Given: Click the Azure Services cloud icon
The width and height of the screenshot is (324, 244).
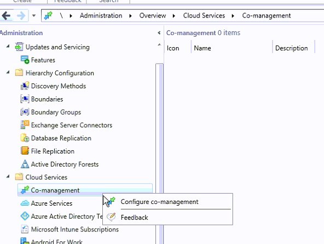Looking at the screenshot, I should 25,203.
